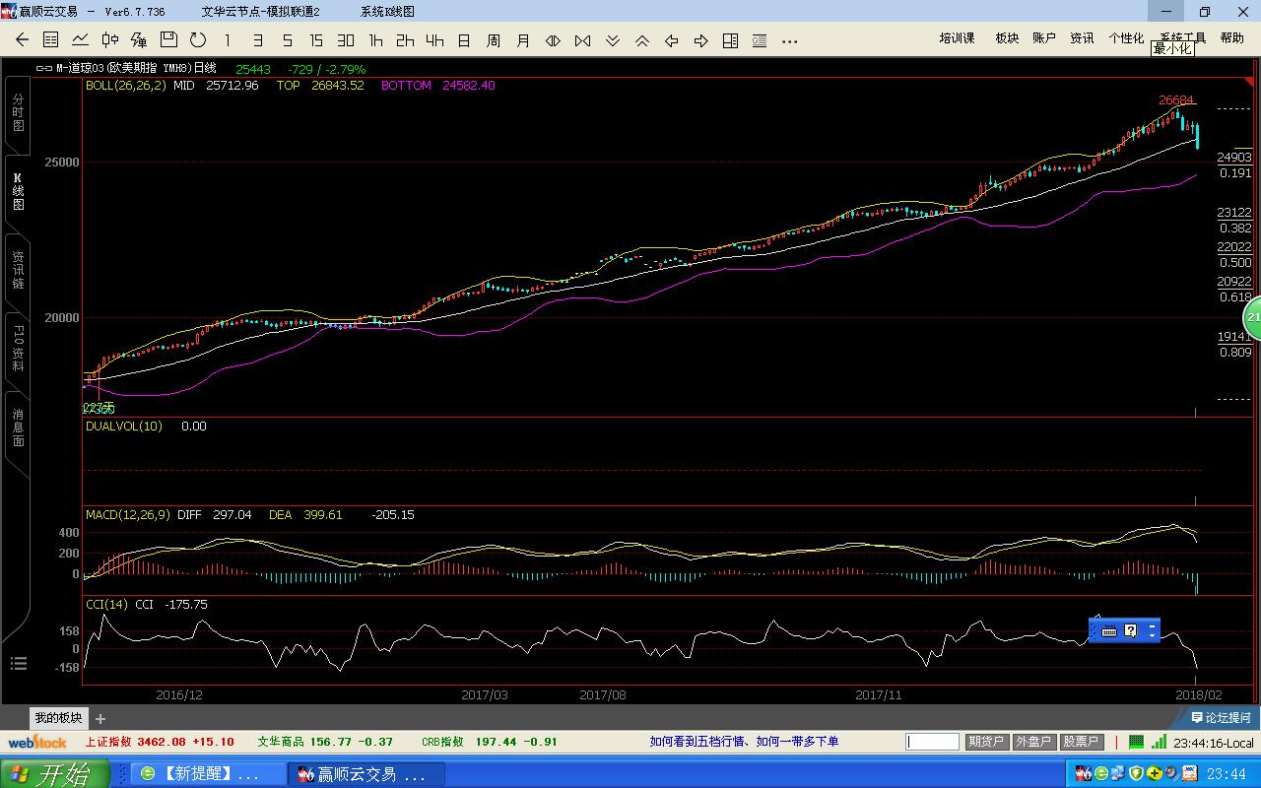Viewport: 1261px width, 788px height.
Task: Open the 个性化 menu
Action: click(x=1126, y=37)
